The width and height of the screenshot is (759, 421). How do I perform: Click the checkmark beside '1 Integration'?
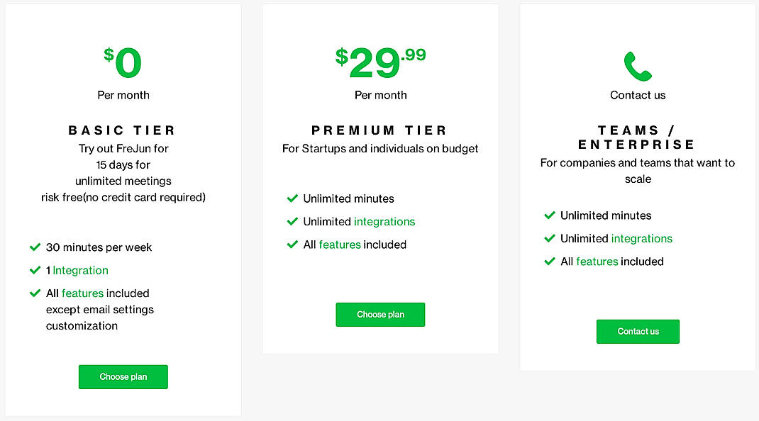(x=35, y=270)
